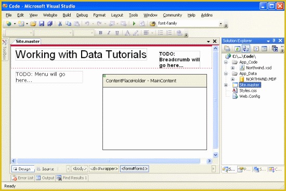Open the Website menu
Screen dimensions: 286x191
[x=50, y=15]
